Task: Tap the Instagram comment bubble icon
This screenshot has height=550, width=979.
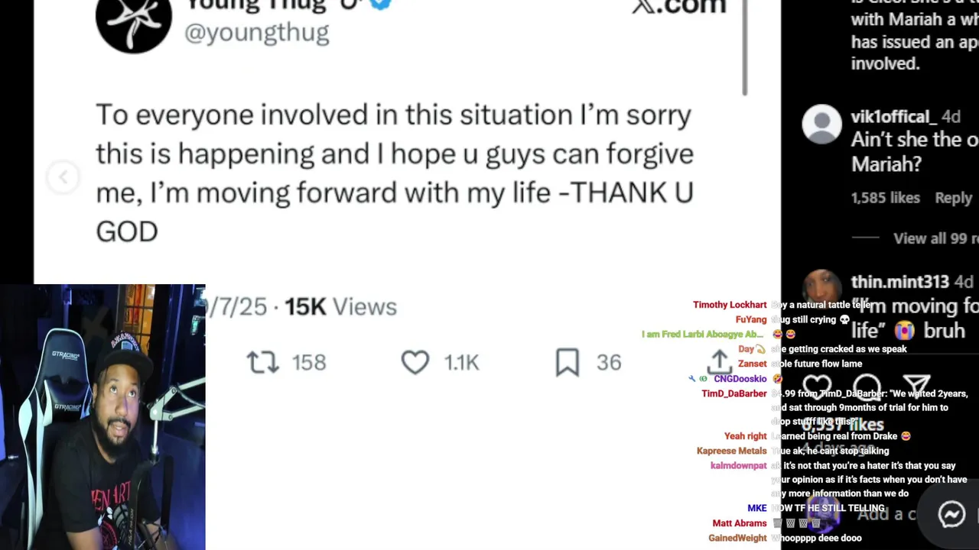Action: pyautogui.click(x=867, y=387)
